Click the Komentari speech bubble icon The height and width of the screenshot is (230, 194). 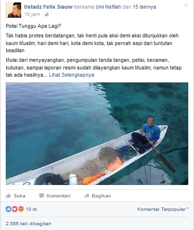click(42, 196)
